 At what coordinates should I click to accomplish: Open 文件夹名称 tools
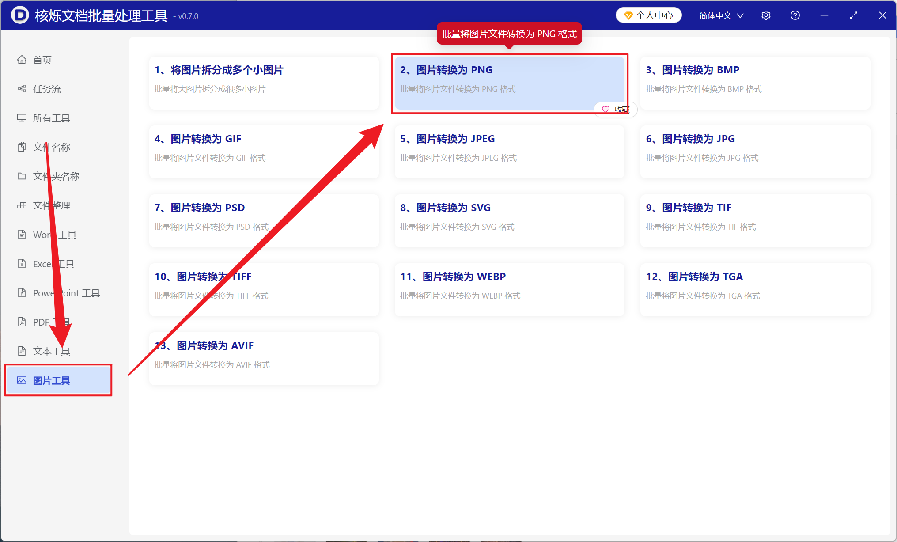pyautogui.click(x=58, y=176)
